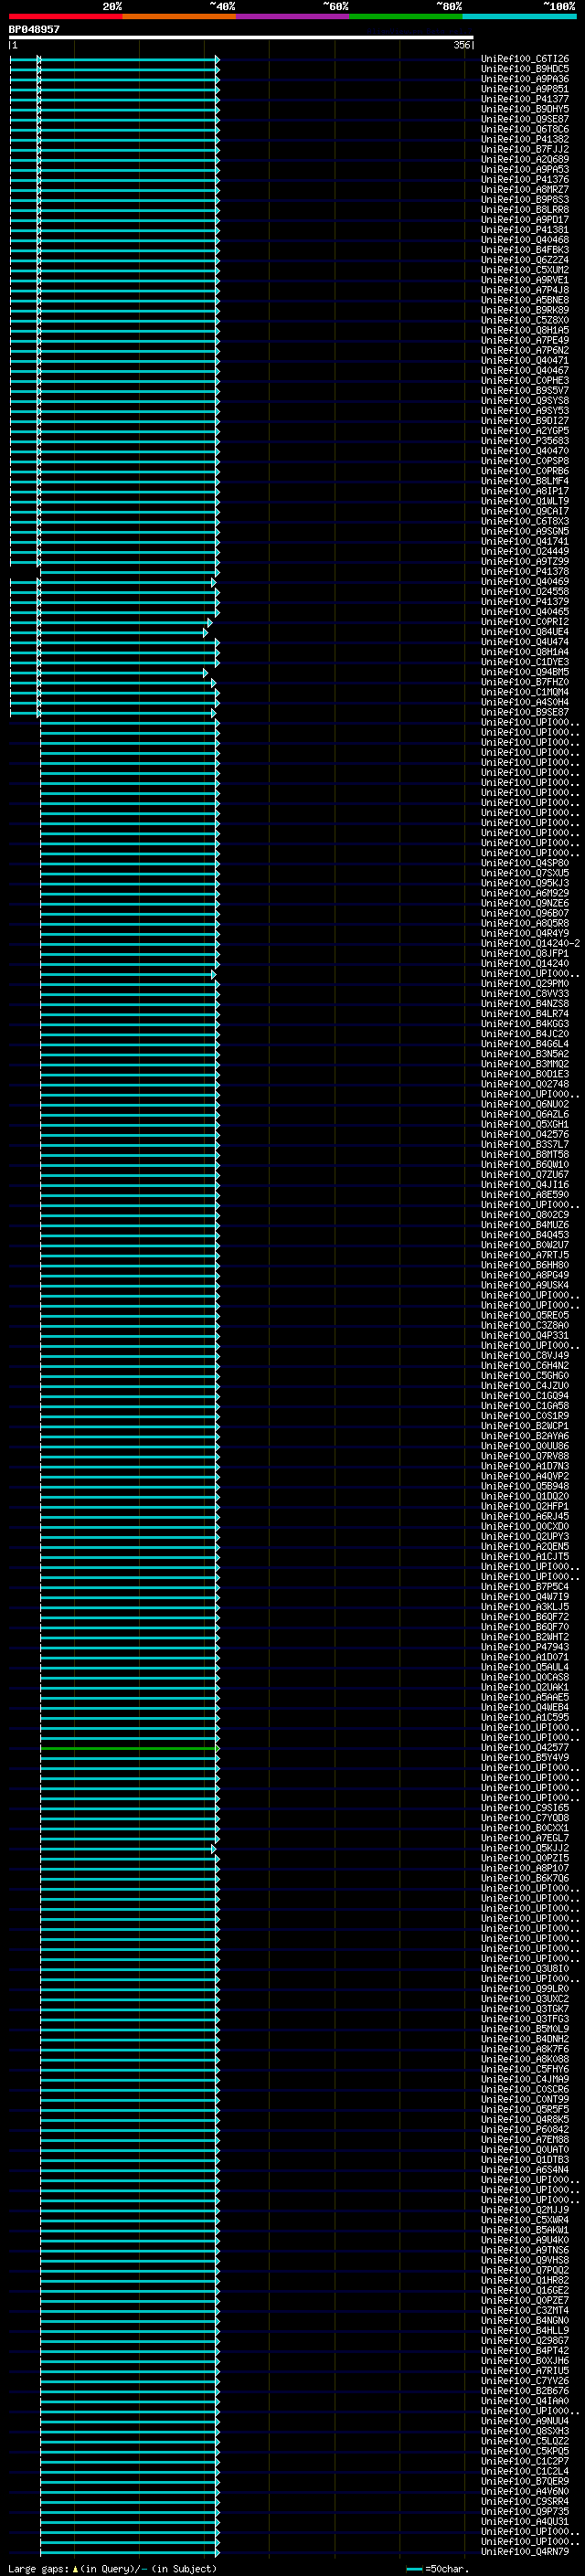Select hit UniRef100_B7FHZ0

point(525,682)
